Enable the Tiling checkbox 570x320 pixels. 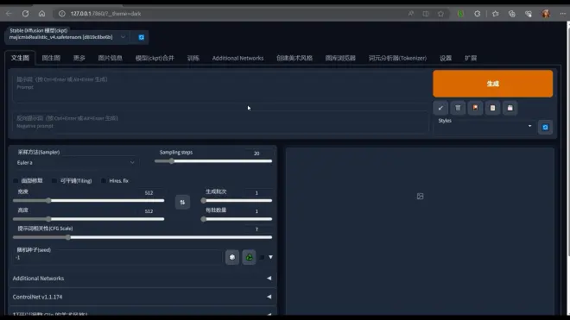pyautogui.click(x=54, y=180)
